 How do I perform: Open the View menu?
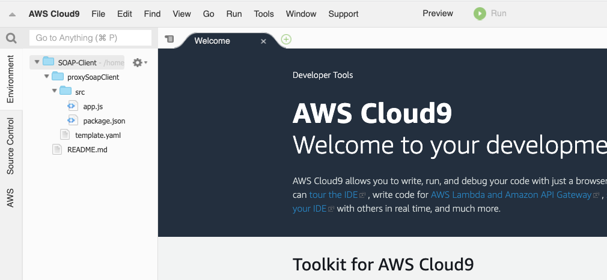point(181,14)
